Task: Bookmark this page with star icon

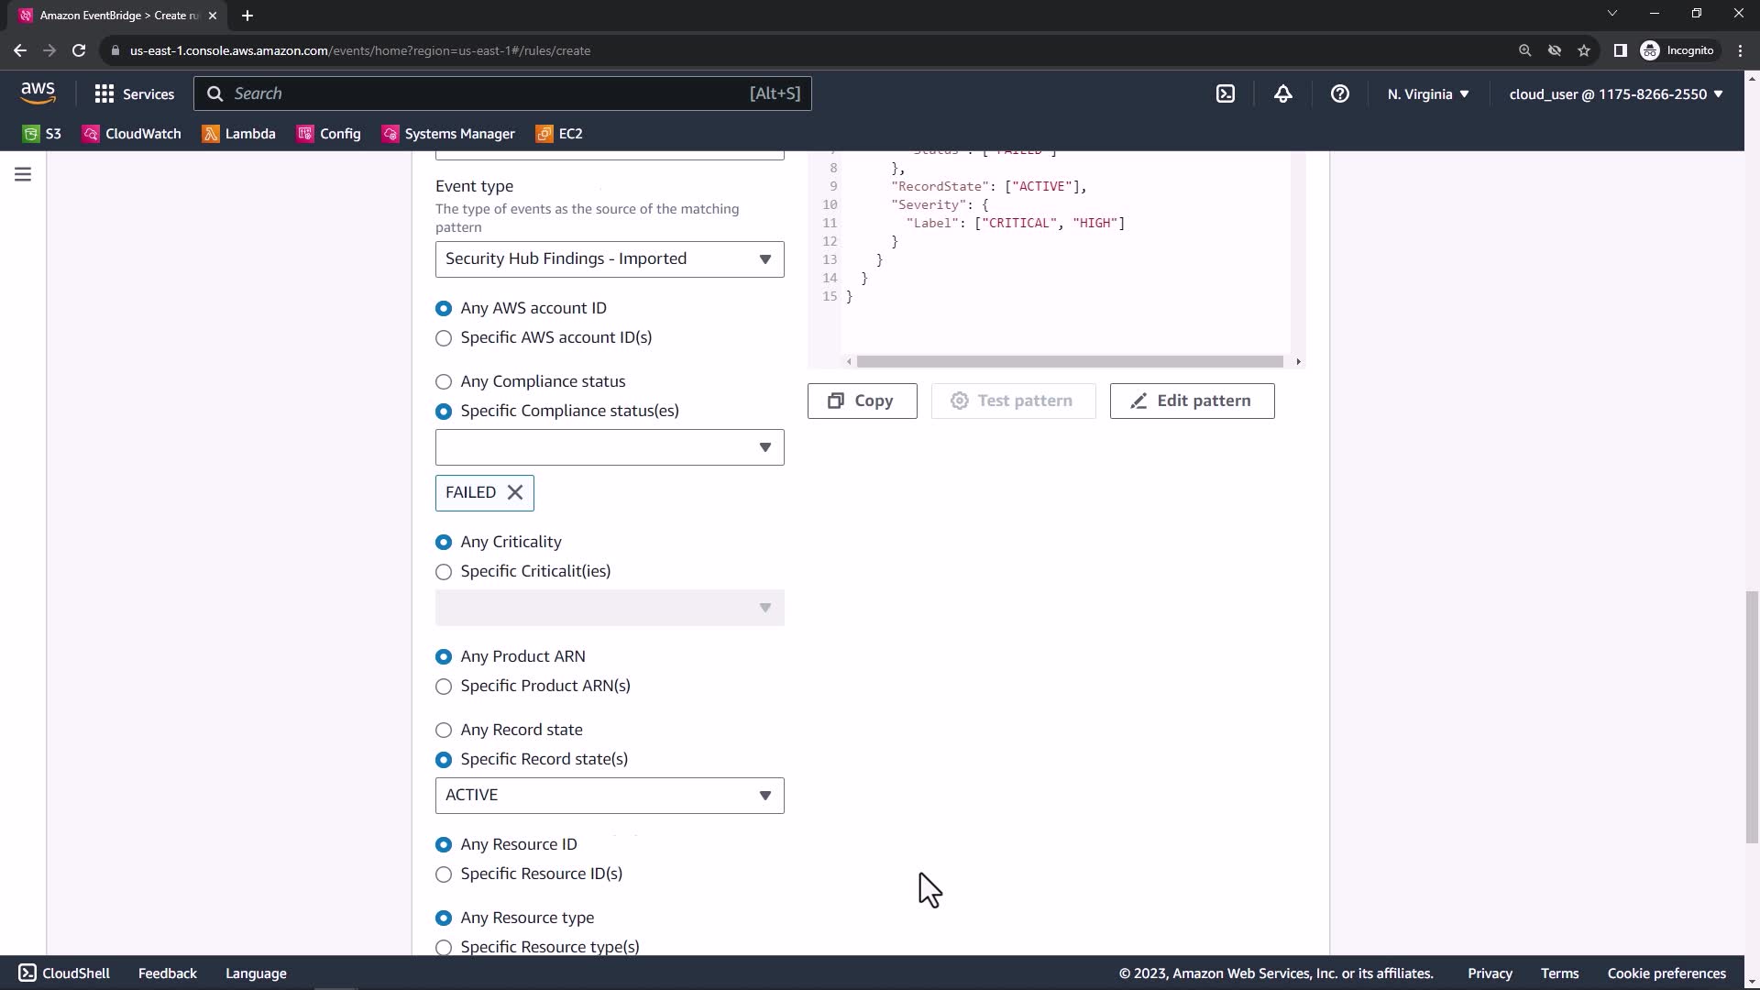Action: [1583, 50]
